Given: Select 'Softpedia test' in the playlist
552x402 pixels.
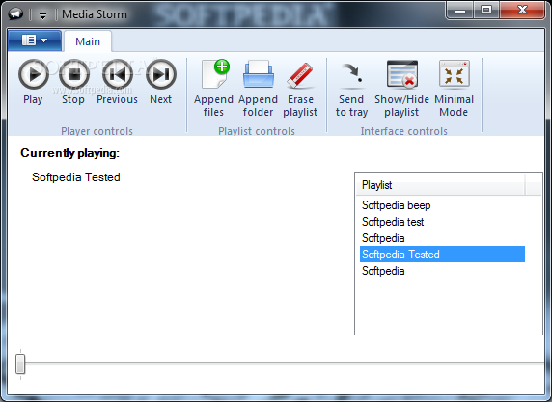Looking at the screenshot, I should (x=442, y=222).
